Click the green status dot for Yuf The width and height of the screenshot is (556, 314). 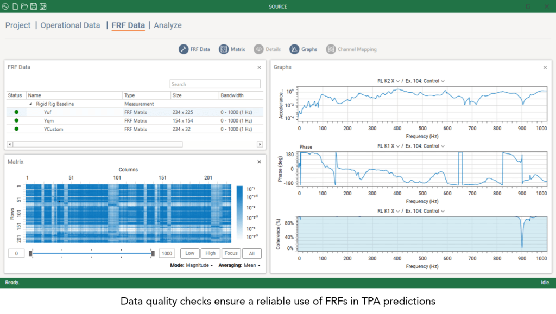[16, 112]
